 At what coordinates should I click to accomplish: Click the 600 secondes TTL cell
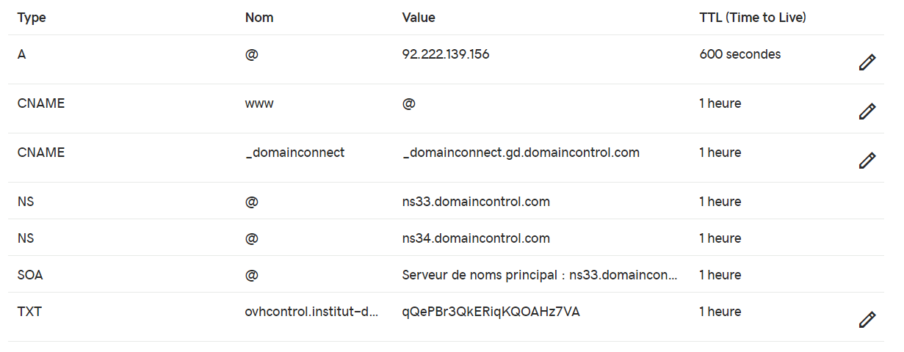[740, 54]
